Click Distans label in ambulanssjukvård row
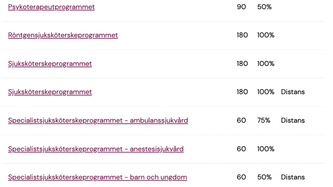Image resolution: width=333 pixels, height=187 pixels. (293, 120)
